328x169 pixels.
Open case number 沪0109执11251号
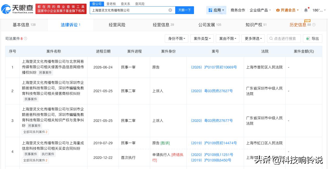212,155
